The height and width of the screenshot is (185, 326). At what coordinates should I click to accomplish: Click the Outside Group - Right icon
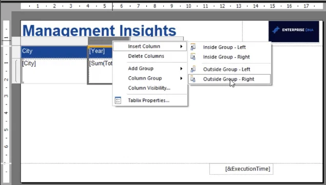pos(193,79)
